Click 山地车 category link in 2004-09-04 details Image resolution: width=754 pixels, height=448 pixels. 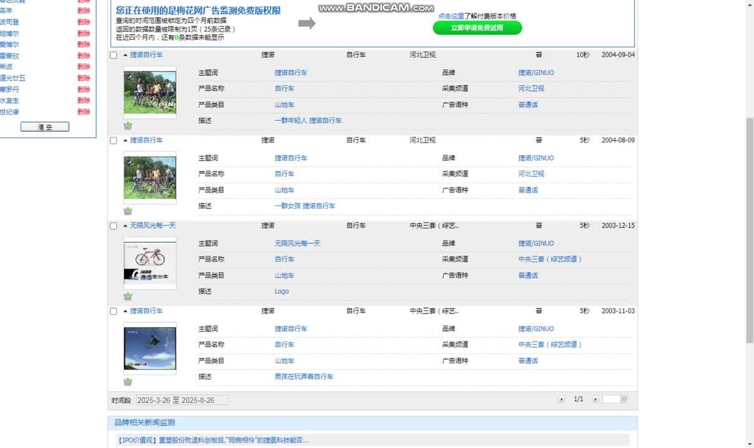click(x=284, y=105)
